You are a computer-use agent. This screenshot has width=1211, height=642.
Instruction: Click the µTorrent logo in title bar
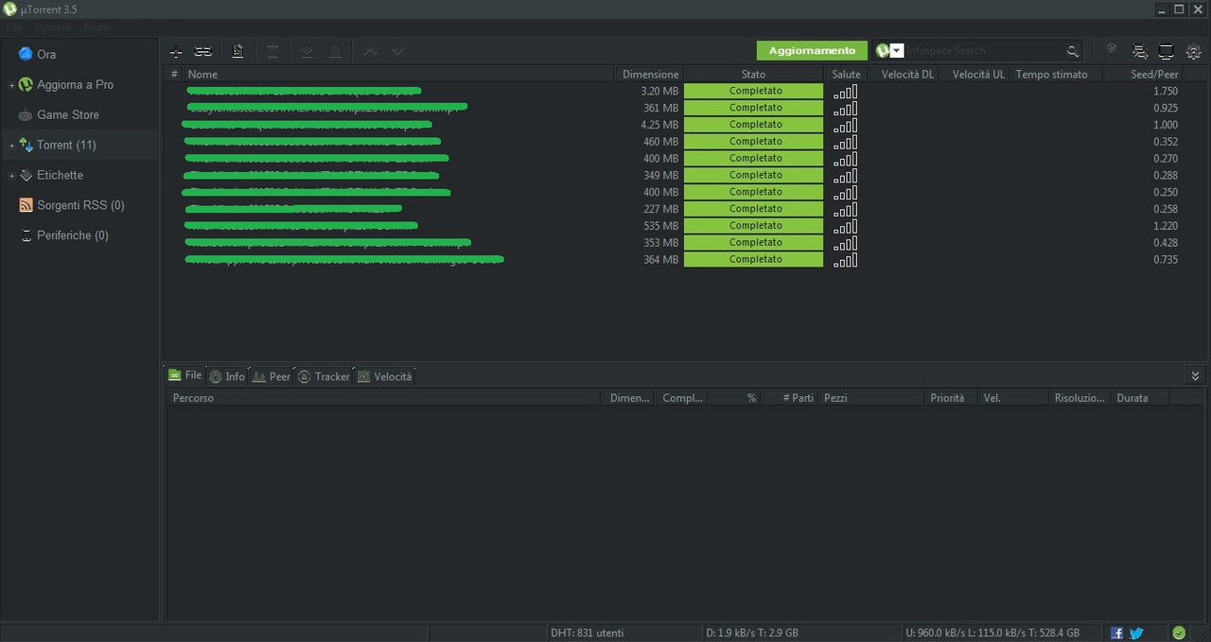click(9, 9)
